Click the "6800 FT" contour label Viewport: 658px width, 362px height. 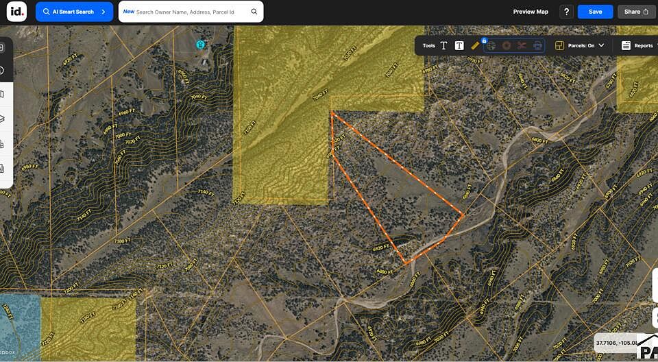539,140
